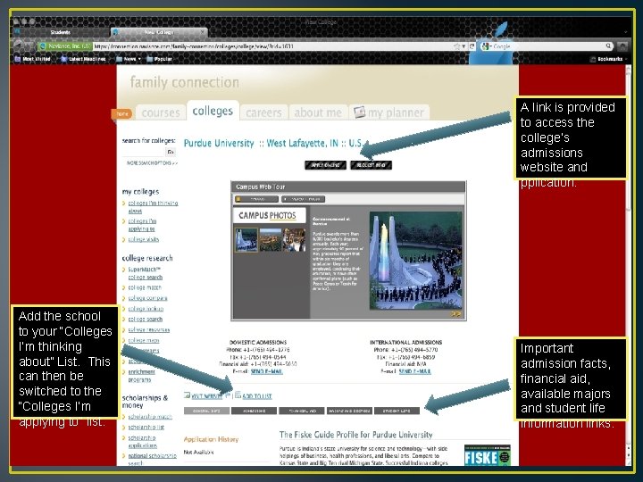This screenshot has width=643, height=482.
Task: Switch to the Students browser tab
Action: tap(61, 32)
